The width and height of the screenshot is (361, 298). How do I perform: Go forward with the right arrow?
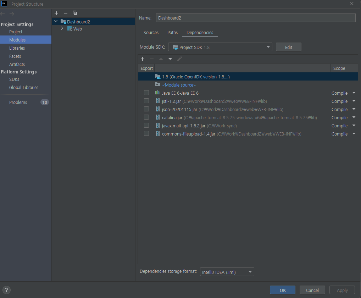pyautogui.click(x=12, y=14)
